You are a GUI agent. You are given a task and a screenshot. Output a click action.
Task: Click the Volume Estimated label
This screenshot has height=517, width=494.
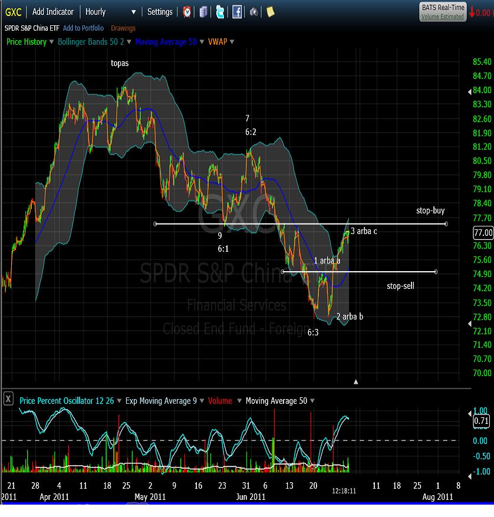pyautogui.click(x=443, y=17)
